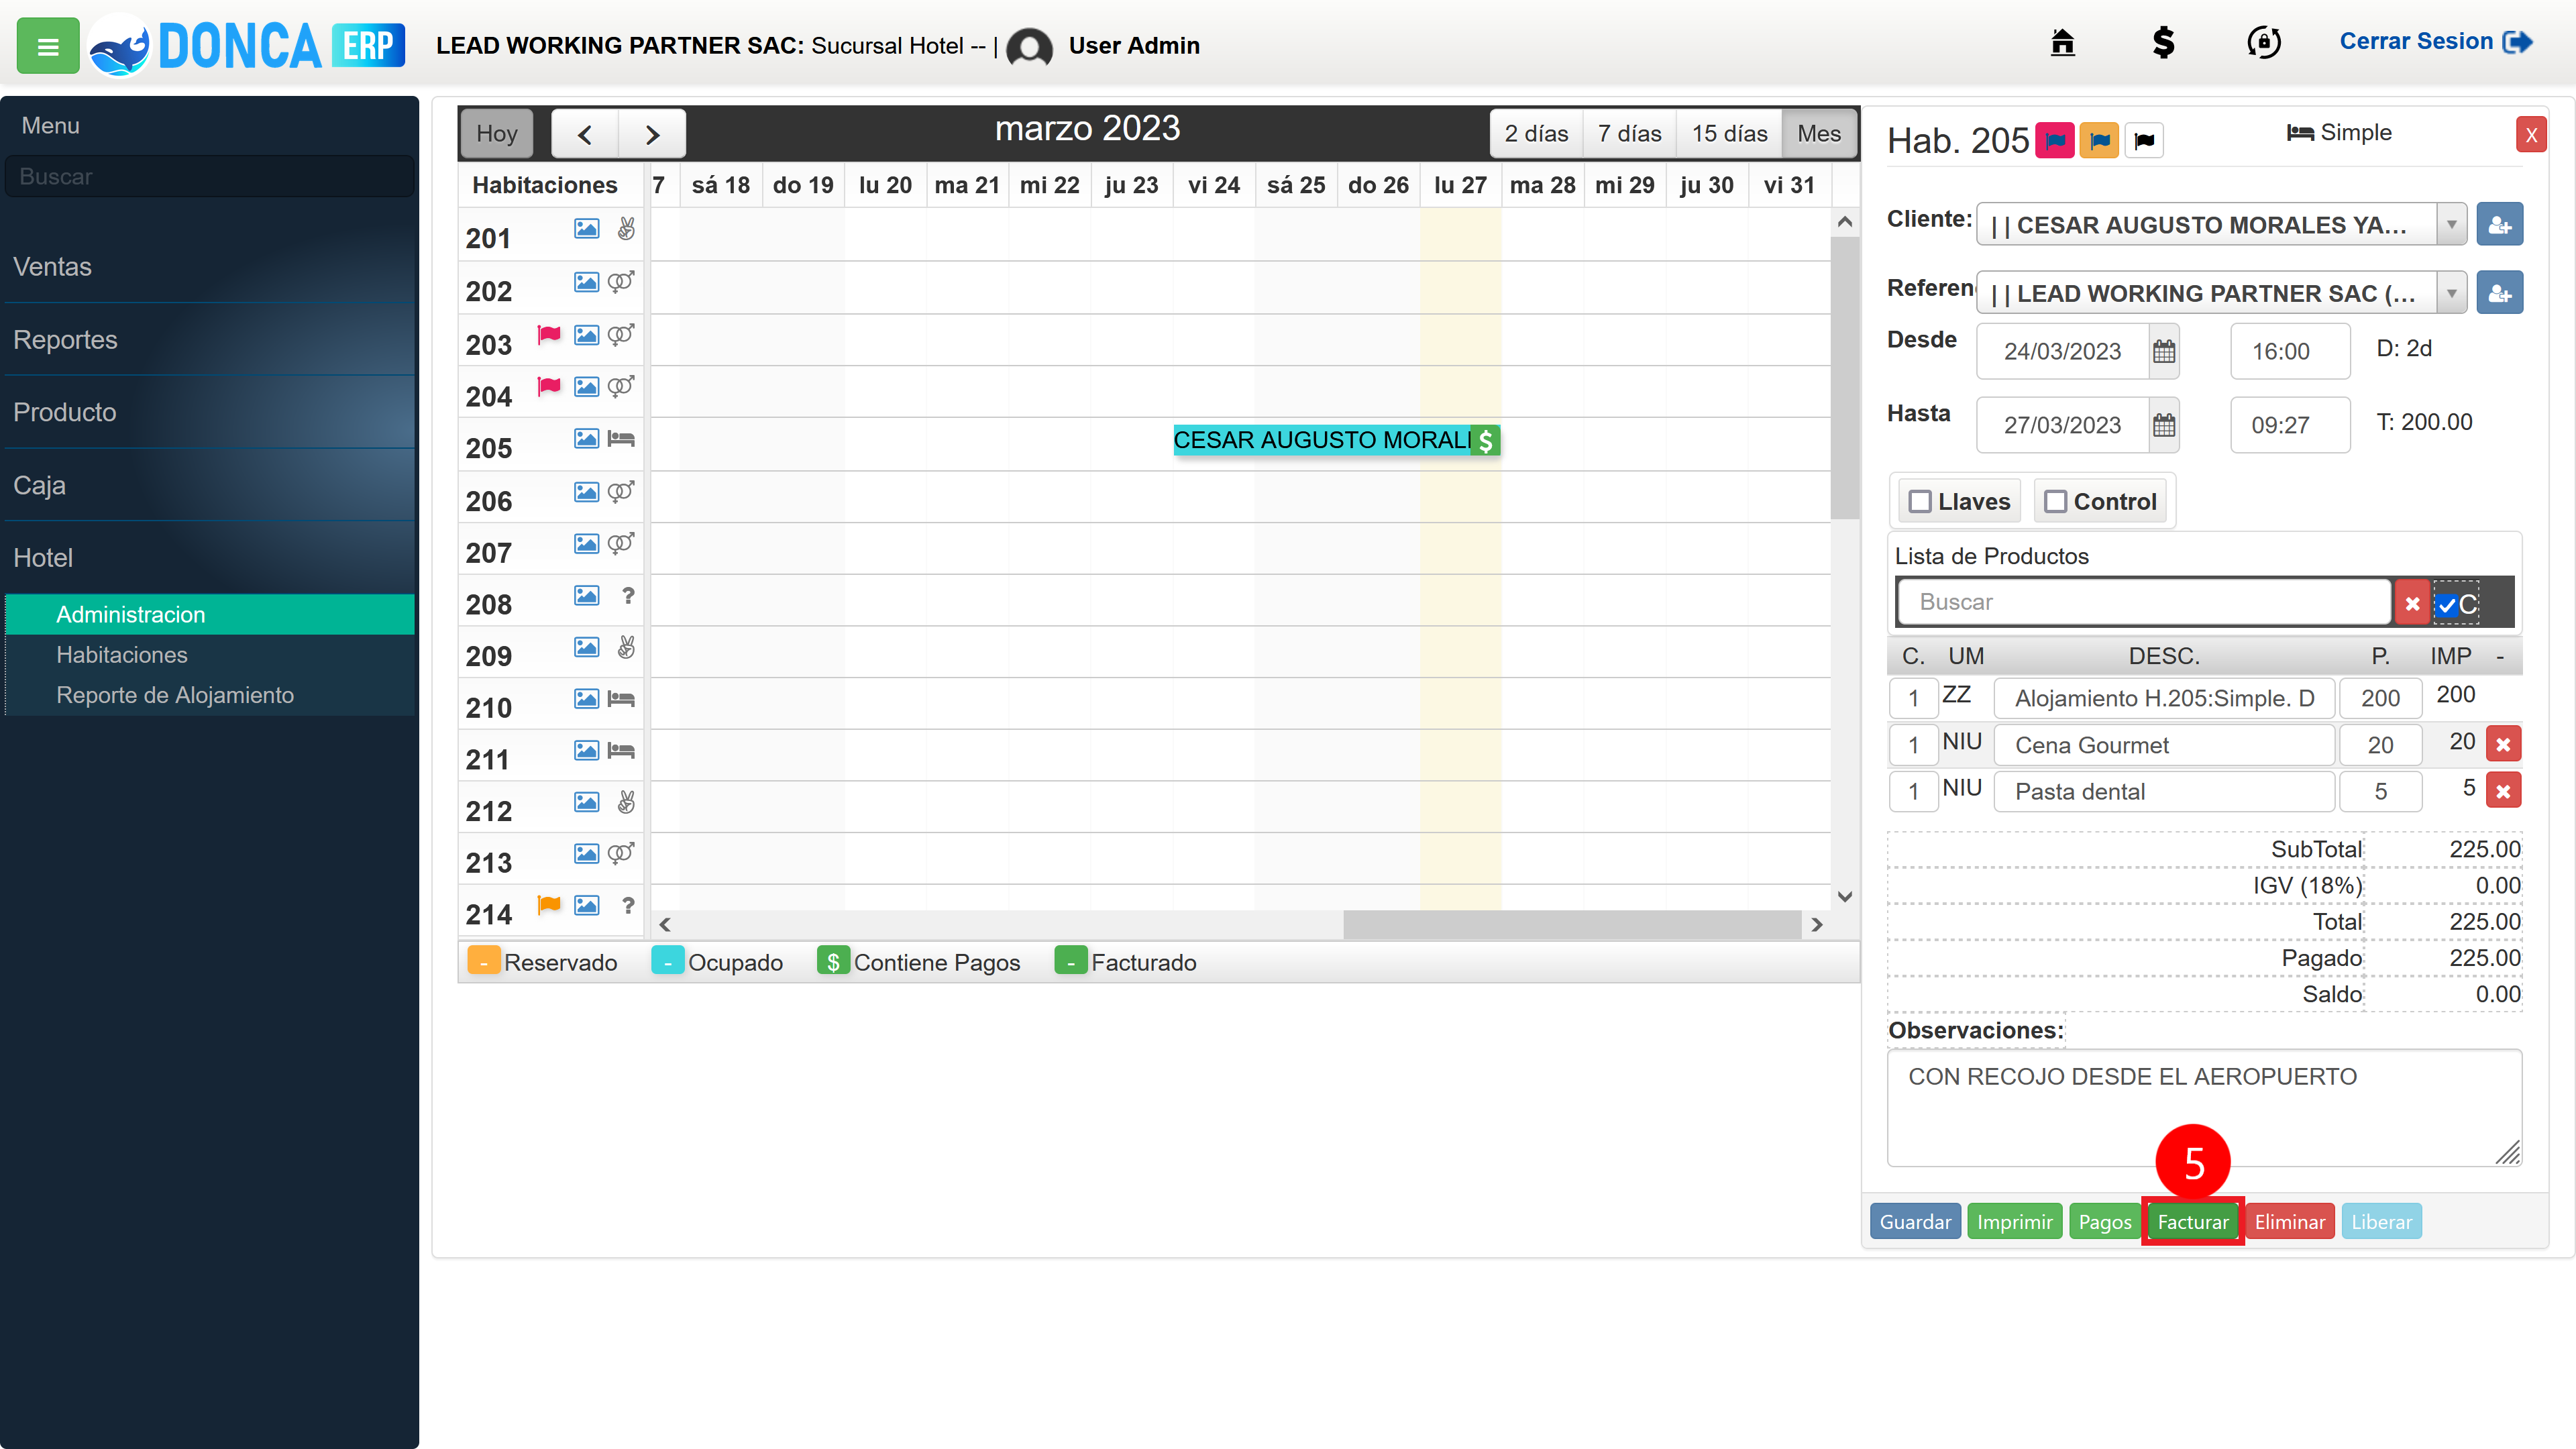The width and height of the screenshot is (2576, 1449).
Task: Open the Desde date calendar icon
Action: pyautogui.click(x=2163, y=351)
